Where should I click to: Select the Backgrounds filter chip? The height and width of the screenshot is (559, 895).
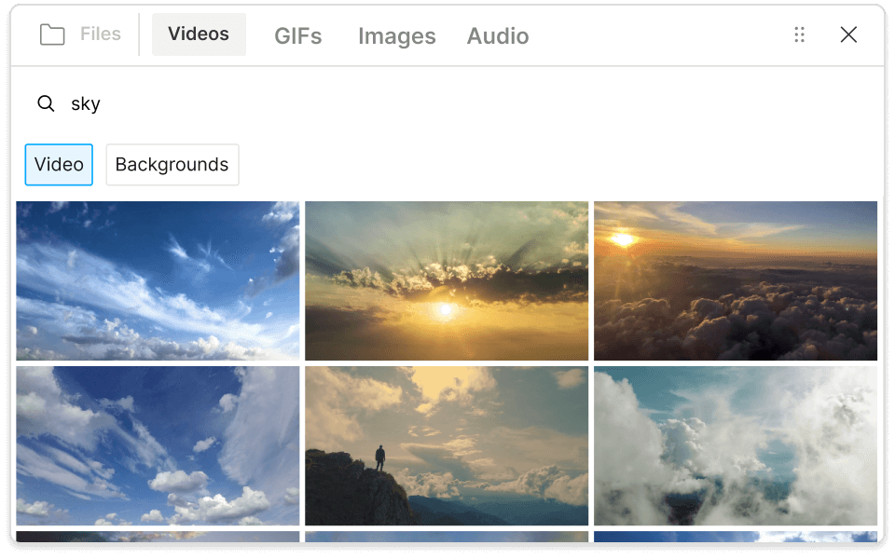(x=172, y=165)
